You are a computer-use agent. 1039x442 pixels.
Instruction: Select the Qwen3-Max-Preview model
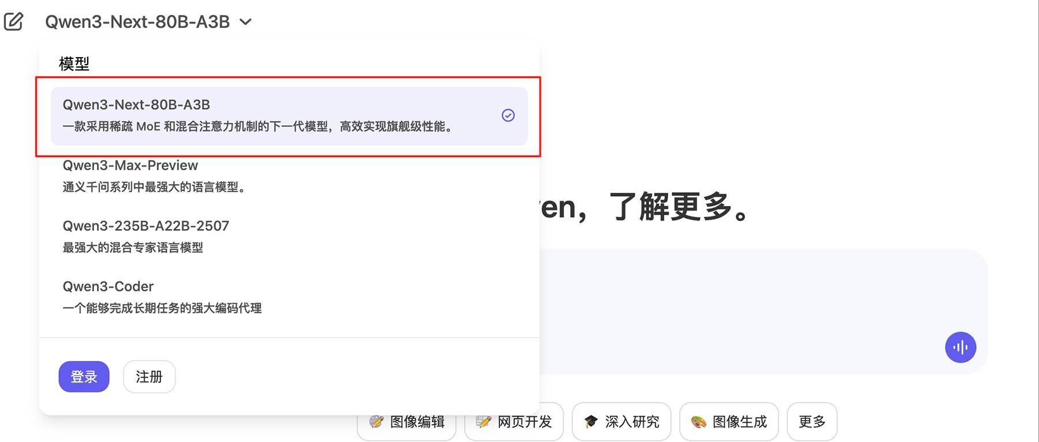(x=289, y=176)
